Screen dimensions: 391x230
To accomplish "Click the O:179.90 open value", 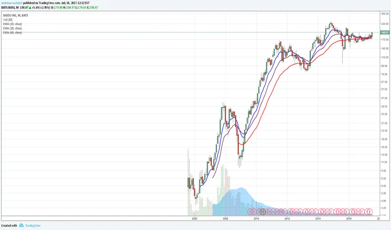I will (57, 8).
